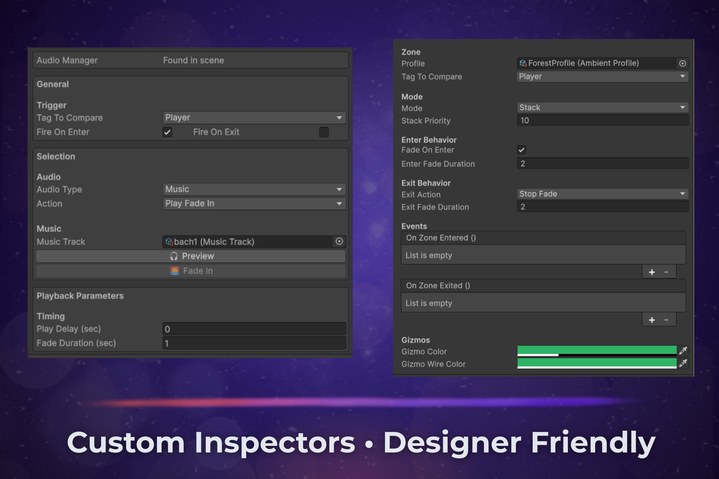Open the Action dropdown showing Play Fade In
The image size is (719, 479).
click(254, 203)
